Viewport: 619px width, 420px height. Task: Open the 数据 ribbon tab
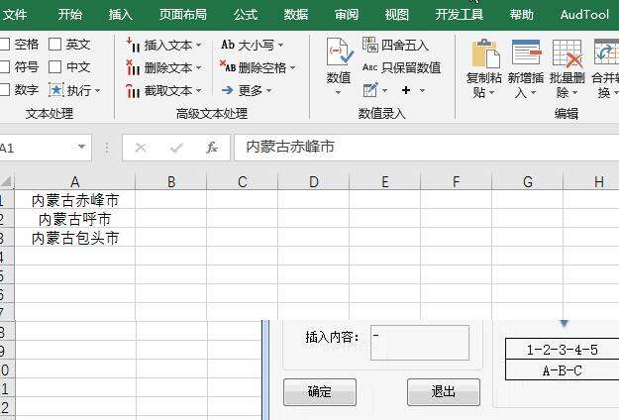(296, 15)
